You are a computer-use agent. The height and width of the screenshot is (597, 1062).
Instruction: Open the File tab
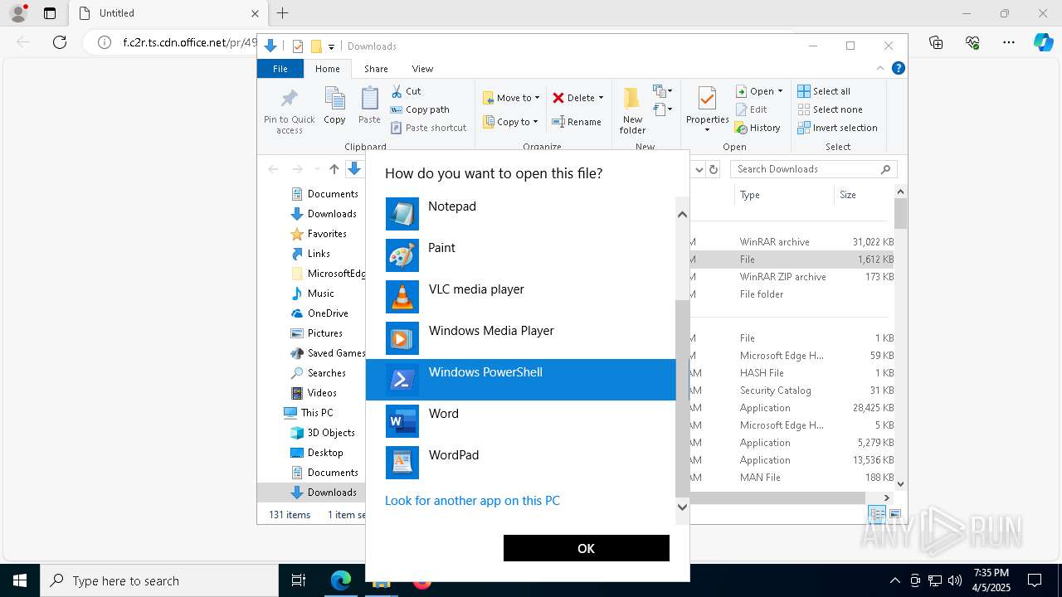click(280, 69)
